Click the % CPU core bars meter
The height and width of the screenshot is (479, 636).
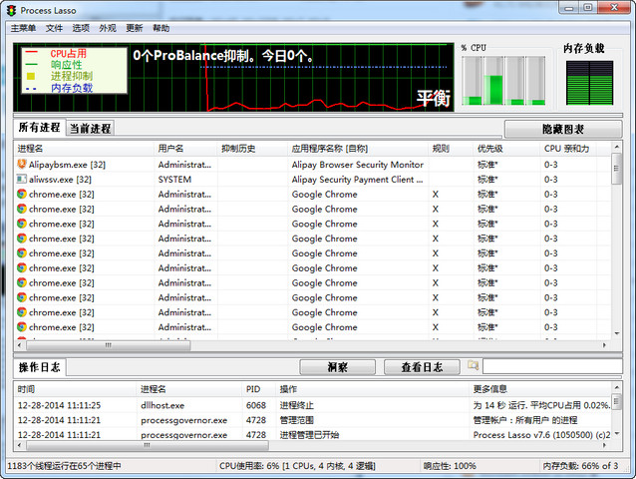(502, 80)
